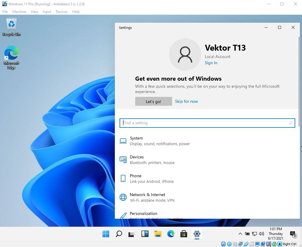Image resolution: width=302 pixels, height=247 pixels.
Task: Maximize the Settings window
Action: [280, 27]
